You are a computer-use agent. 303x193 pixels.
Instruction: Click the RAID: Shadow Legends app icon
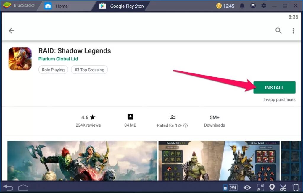point(20,59)
